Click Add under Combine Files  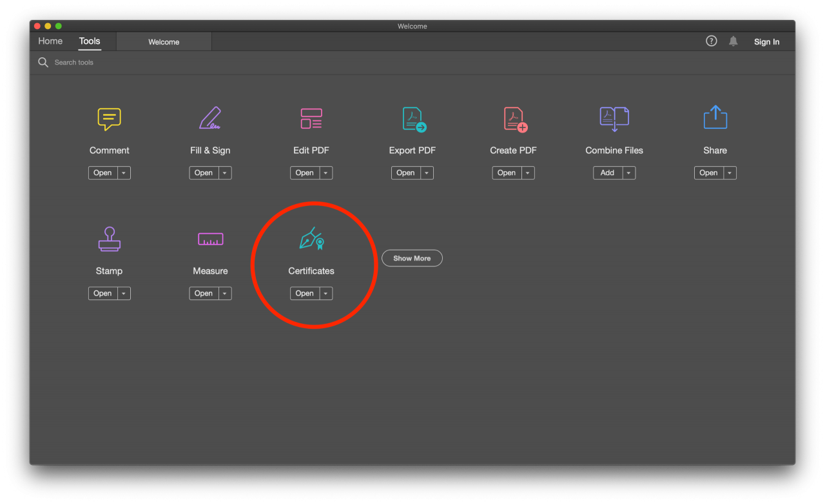pos(608,173)
